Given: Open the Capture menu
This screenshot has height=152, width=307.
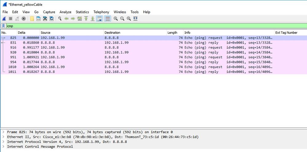Looking at the screenshot, I should pos(49,12).
